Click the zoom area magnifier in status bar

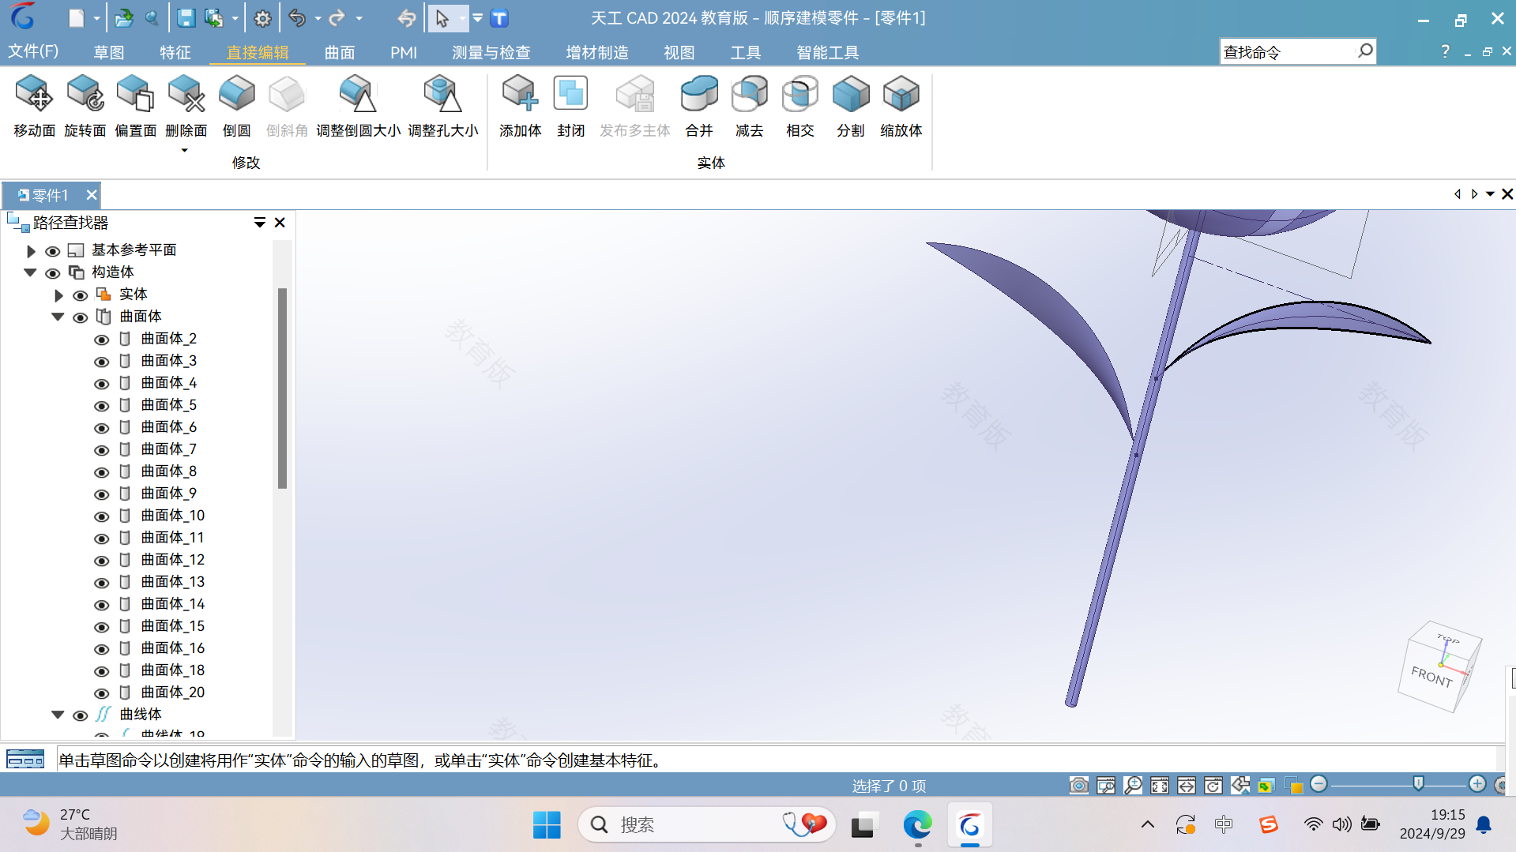[1132, 785]
